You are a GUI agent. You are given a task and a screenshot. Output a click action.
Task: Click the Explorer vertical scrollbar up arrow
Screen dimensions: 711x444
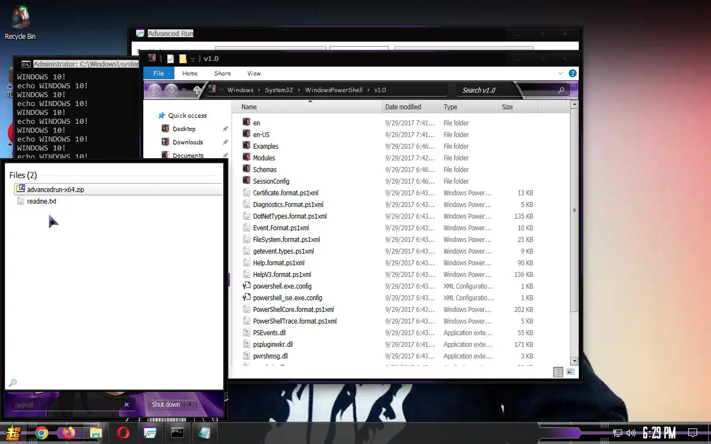tap(574, 104)
